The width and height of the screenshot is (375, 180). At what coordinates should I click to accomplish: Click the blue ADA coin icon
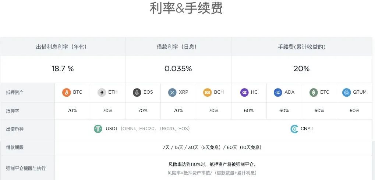pyautogui.click(x=278, y=92)
